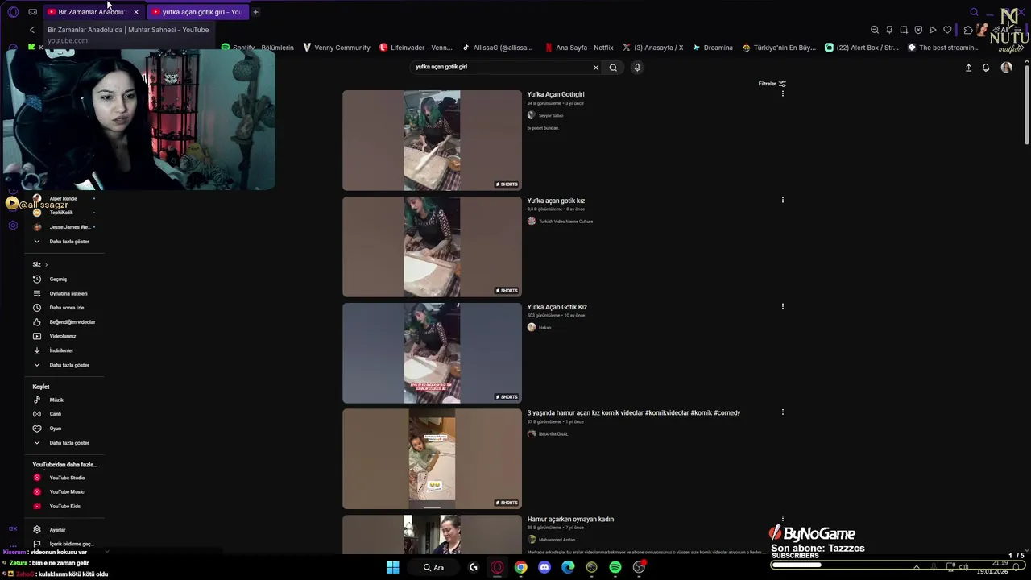Screen dimensions: 1031x580
Task: Open Discord from the taskbar
Action: pyautogui.click(x=544, y=567)
